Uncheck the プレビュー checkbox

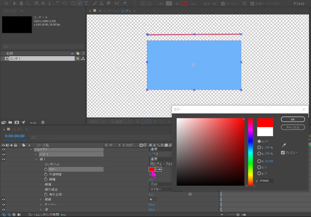(x=283, y=153)
